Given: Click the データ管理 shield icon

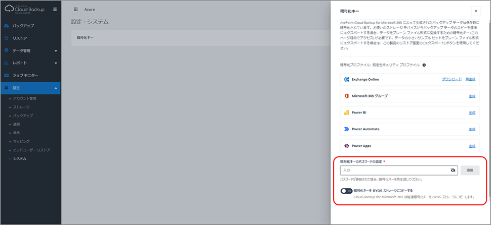Looking at the screenshot, I should [x=7, y=50].
